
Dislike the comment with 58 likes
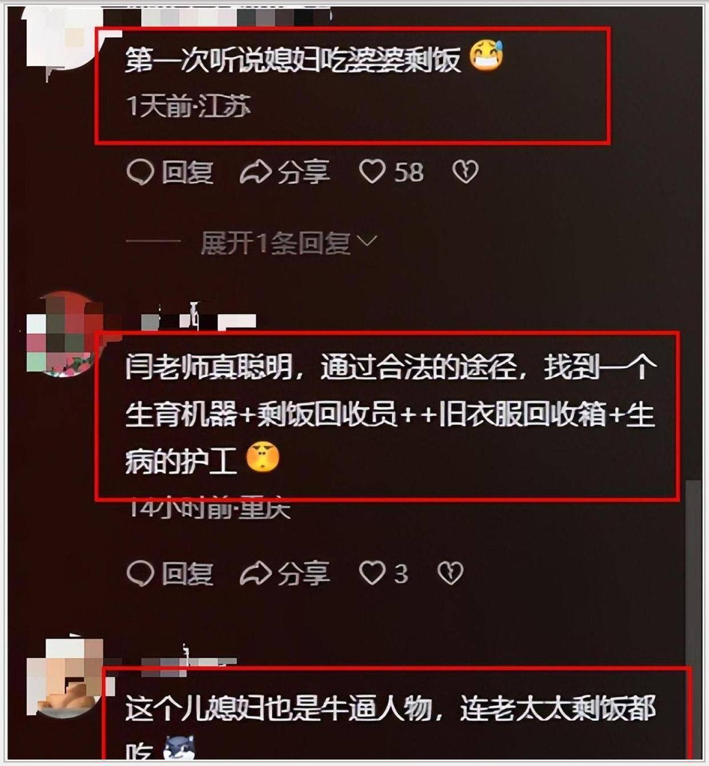[465, 172]
